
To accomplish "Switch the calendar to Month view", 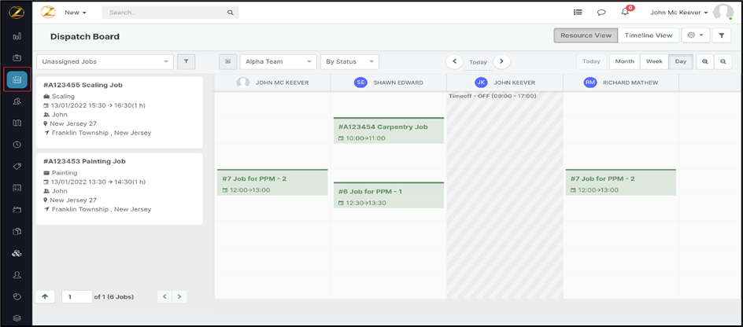I will [625, 61].
